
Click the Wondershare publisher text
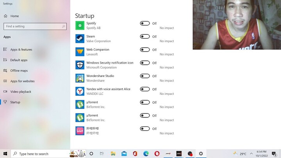point(96,81)
